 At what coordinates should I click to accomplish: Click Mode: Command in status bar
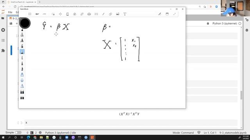(x=183, y=133)
